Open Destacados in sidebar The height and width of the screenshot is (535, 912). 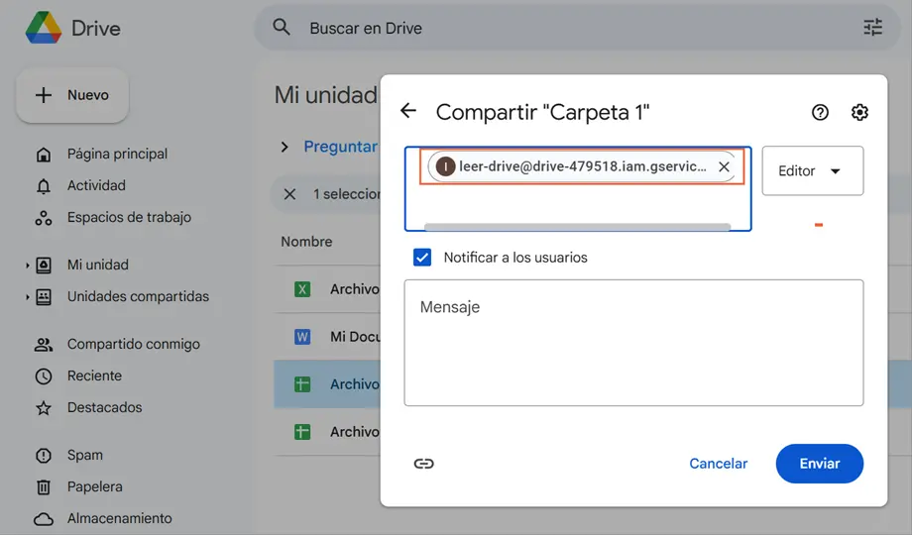(104, 407)
